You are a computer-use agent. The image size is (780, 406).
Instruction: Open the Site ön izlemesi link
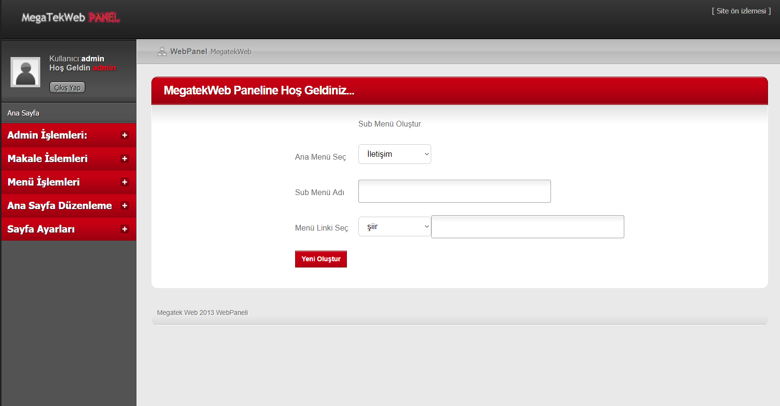[741, 11]
